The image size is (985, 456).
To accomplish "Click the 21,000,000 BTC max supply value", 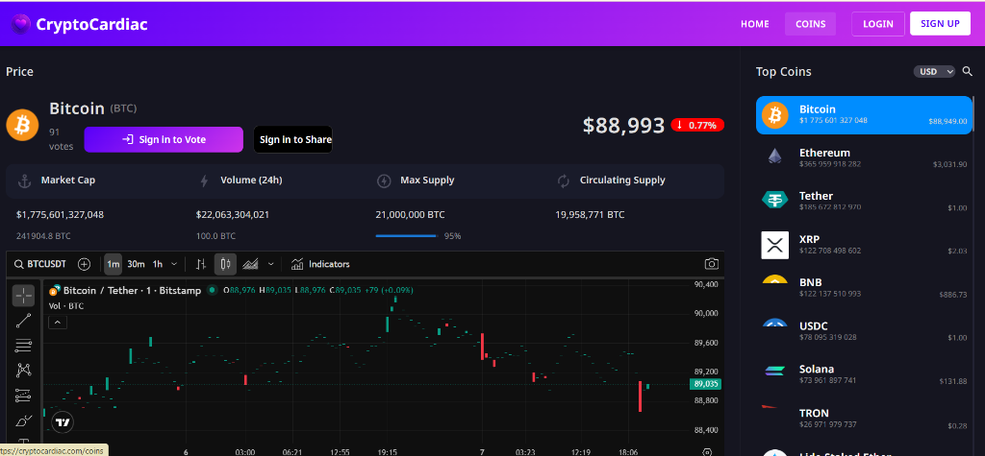I will pos(410,214).
